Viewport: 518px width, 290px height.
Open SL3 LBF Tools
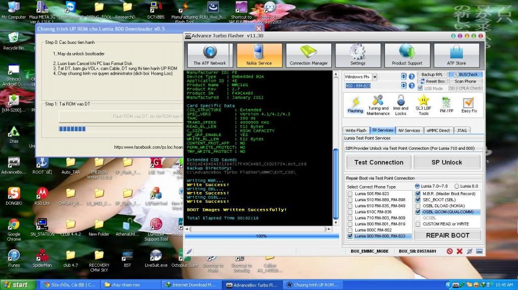pos(423,105)
